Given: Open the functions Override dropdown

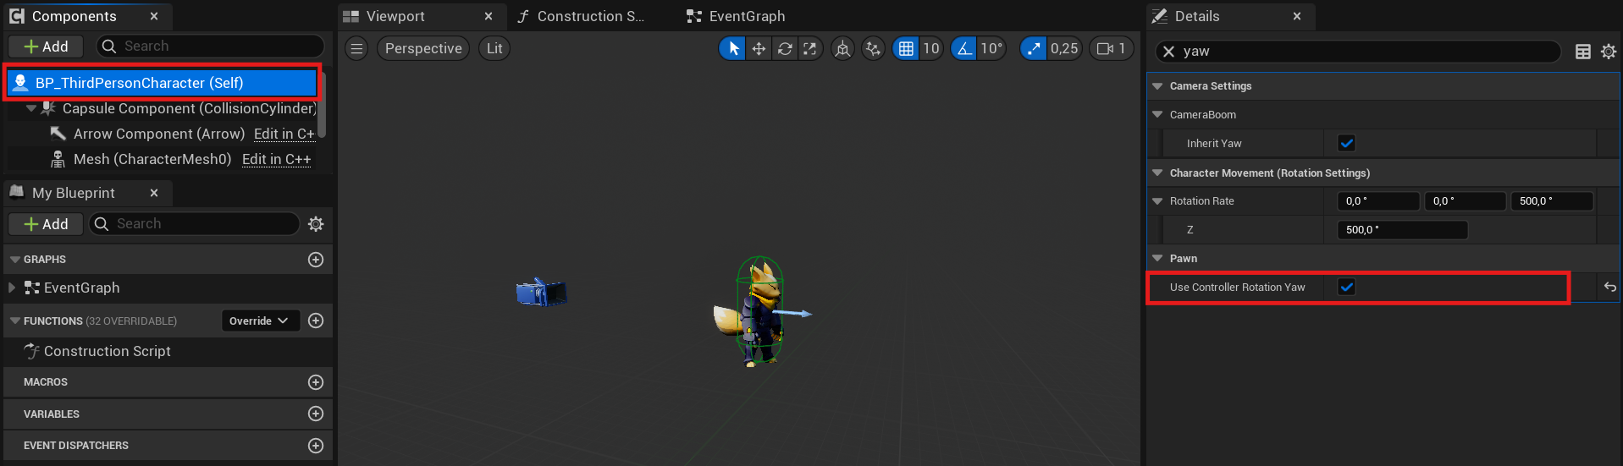Looking at the screenshot, I should pyautogui.click(x=260, y=321).
